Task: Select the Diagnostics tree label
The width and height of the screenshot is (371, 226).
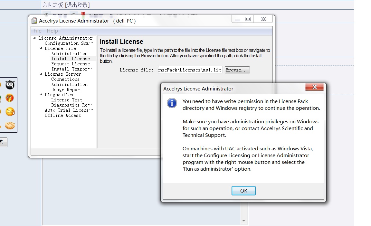Action: (x=59, y=95)
